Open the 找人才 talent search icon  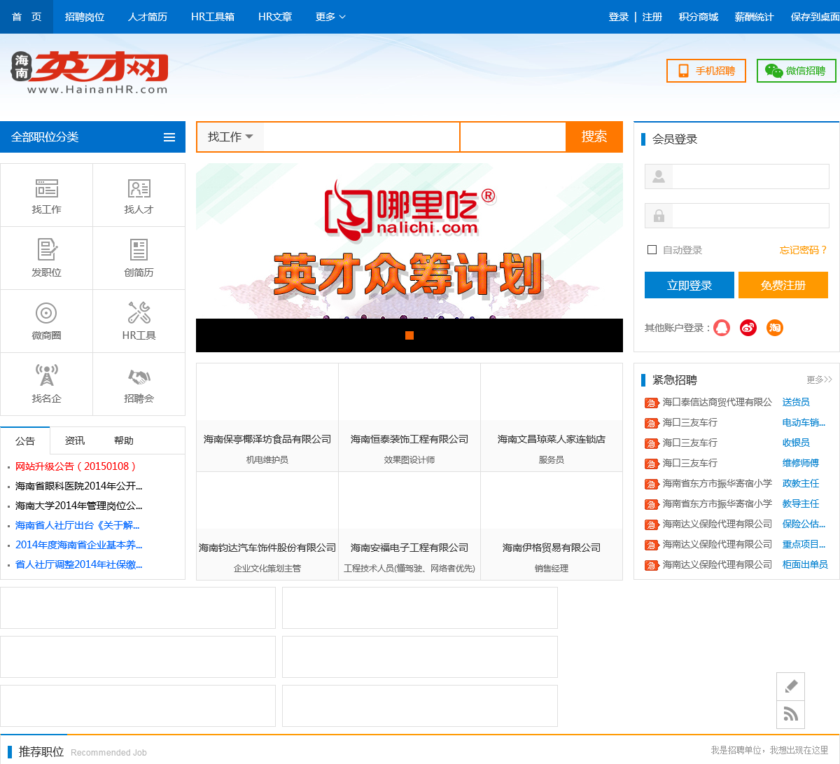[x=139, y=188]
